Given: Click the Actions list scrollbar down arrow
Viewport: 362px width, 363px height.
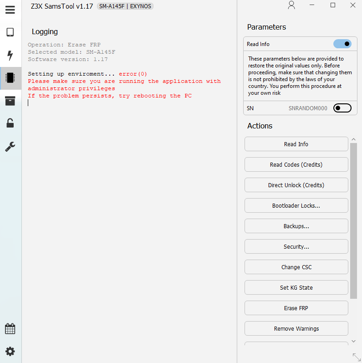Looking at the screenshot, I should pos(353,341).
